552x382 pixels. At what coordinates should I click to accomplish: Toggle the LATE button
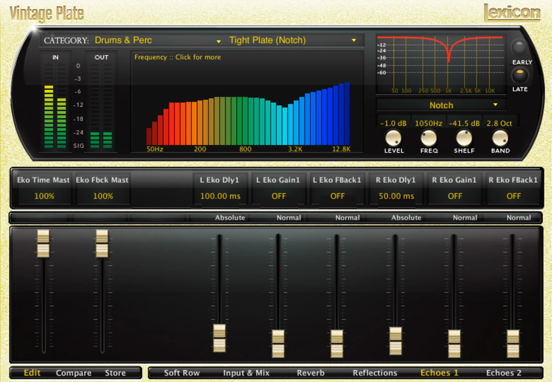(x=519, y=75)
